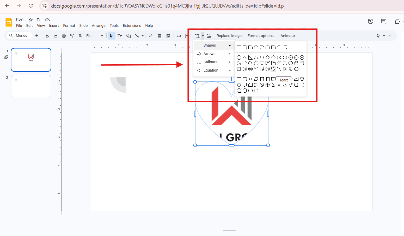This screenshot has height=236, width=404.
Task: Expand the Arrows submenu
Action: [x=214, y=54]
